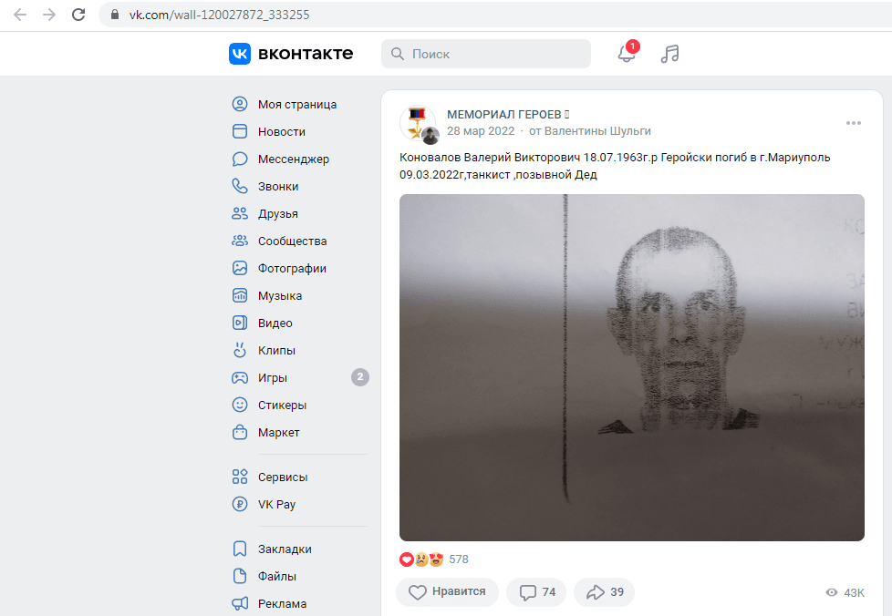The image size is (892, 616).
Task: Open Фотографии in sidebar
Action: pos(292,269)
